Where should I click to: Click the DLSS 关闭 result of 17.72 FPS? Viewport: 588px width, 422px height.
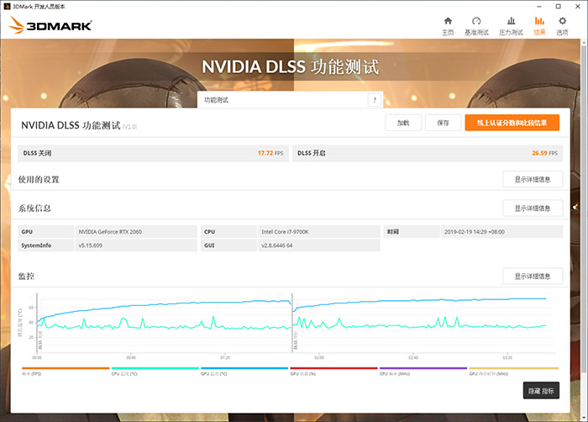(153, 153)
